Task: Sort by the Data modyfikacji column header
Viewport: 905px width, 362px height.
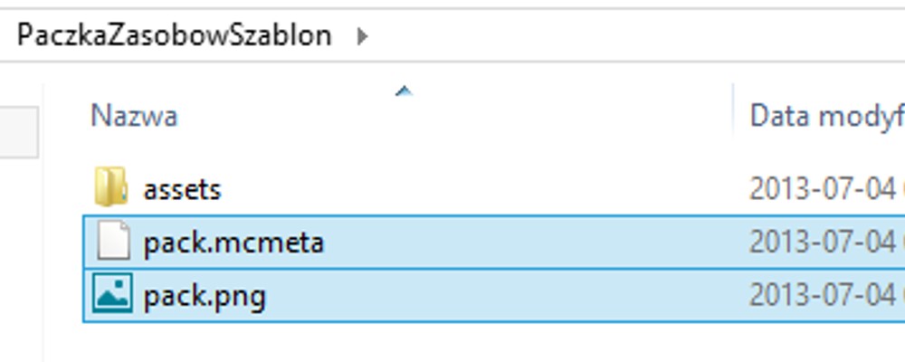Action: [x=826, y=116]
